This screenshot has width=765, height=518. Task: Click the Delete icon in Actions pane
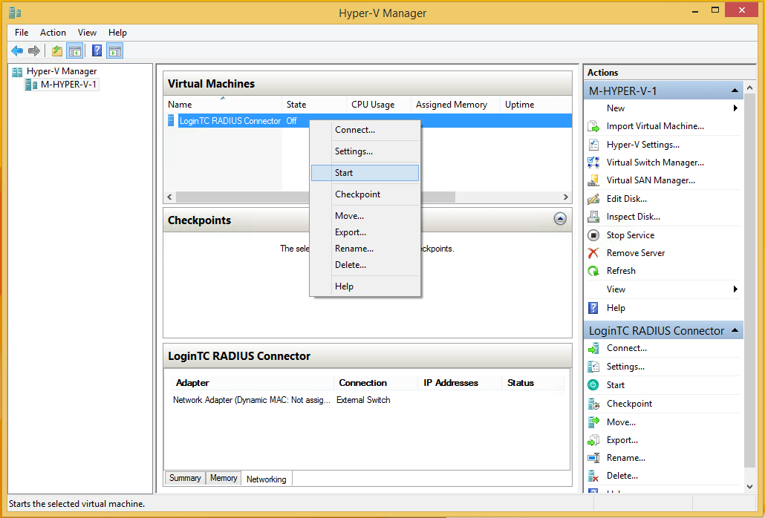593,476
